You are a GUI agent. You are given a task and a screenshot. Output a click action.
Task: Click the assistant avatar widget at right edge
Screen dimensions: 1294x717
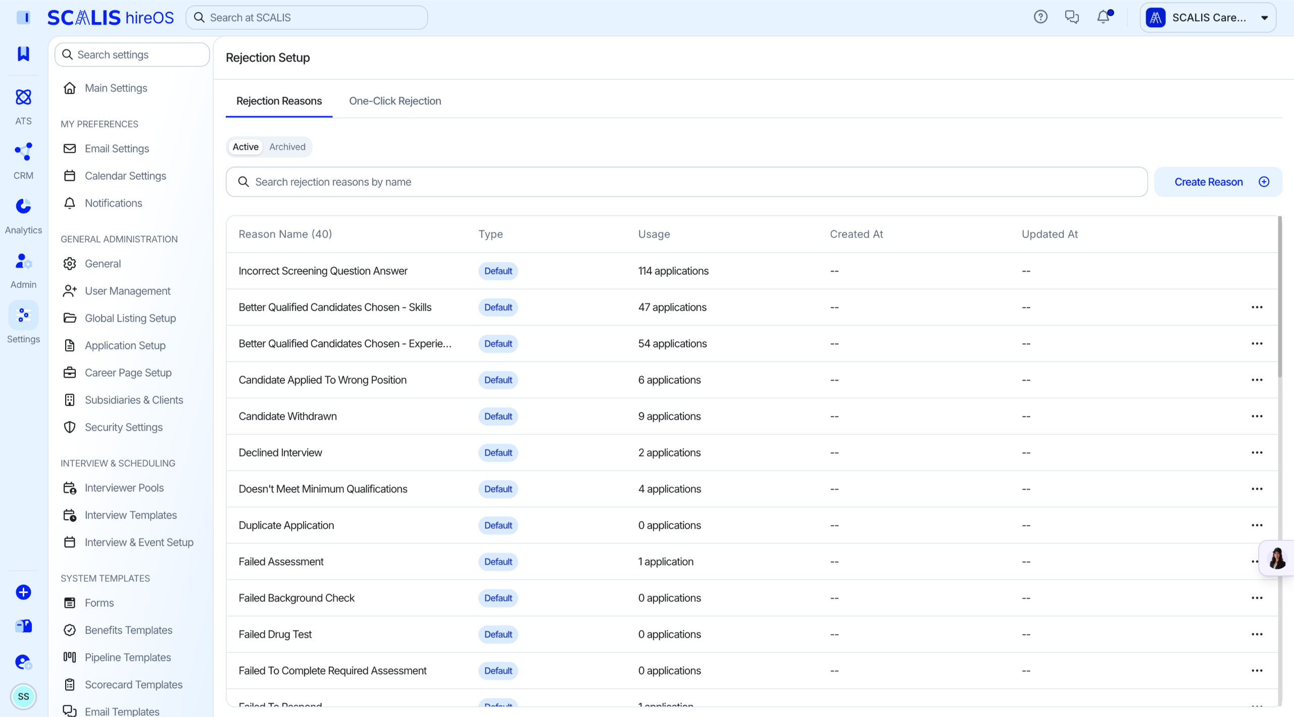pyautogui.click(x=1277, y=558)
